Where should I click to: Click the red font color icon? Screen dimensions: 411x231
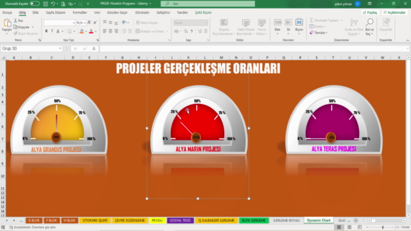click(x=91, y=31)
